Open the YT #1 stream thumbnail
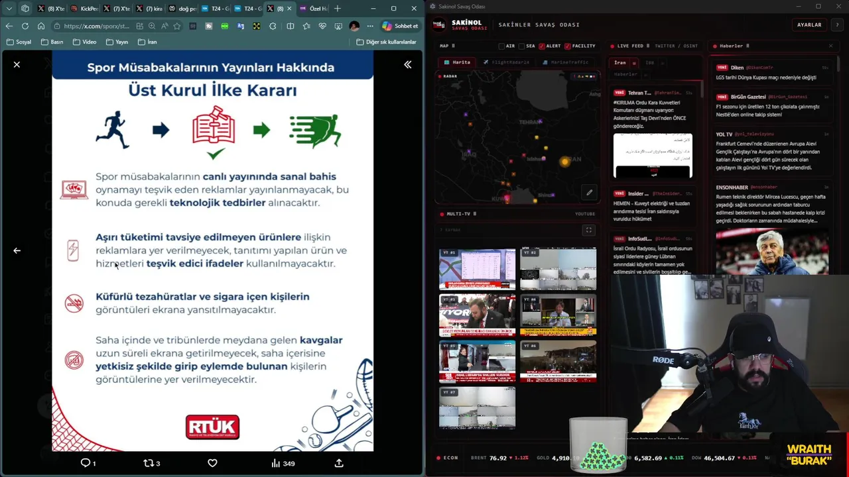Screen dimensions: 849x477 tap(477, 269)
